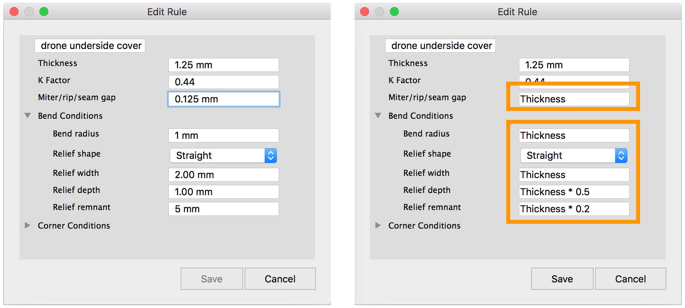Close the left Edit Rule window
685x308 pixels.
[14, 12]
